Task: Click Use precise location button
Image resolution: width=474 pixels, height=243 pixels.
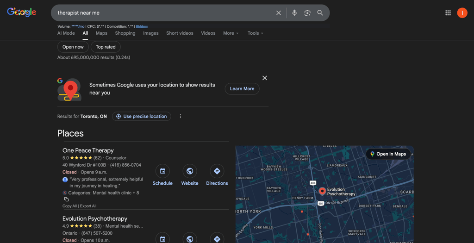Action: pyautogui.click(x=142, y=116)
